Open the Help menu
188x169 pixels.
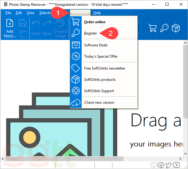point(97,13)
